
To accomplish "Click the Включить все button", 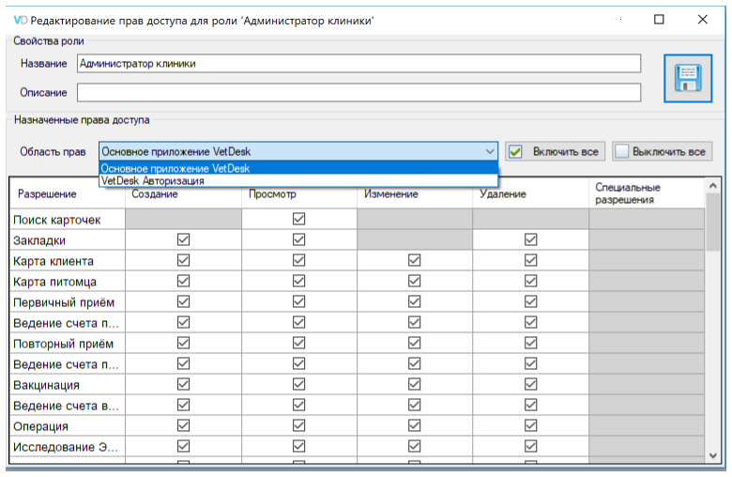I will pyautogui.click(x=555, y=151).
